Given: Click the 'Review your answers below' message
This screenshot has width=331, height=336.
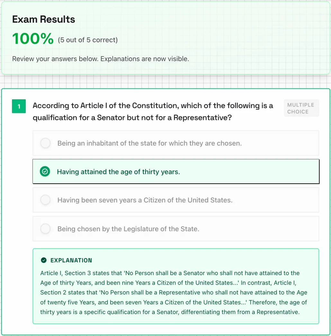Looking at the screenshot, I should [100, 59].
